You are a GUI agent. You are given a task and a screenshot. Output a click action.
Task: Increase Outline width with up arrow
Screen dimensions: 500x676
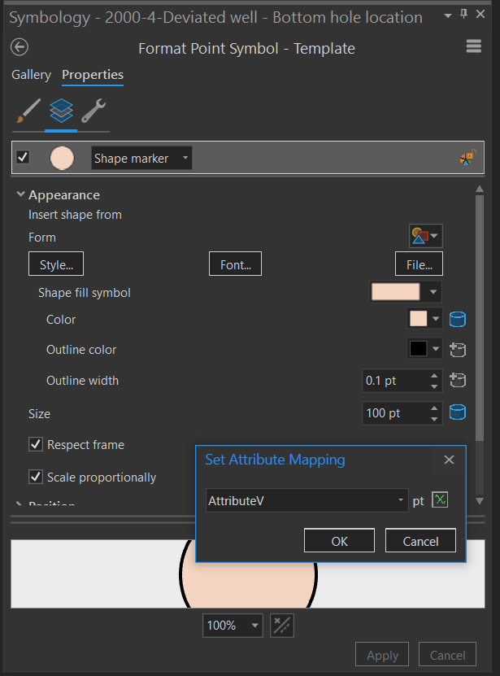point(434,376)
